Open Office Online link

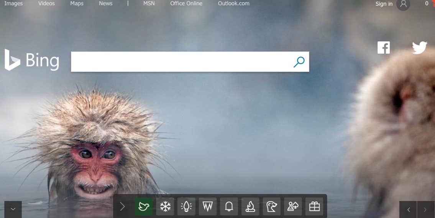click(x=186, y=3)
